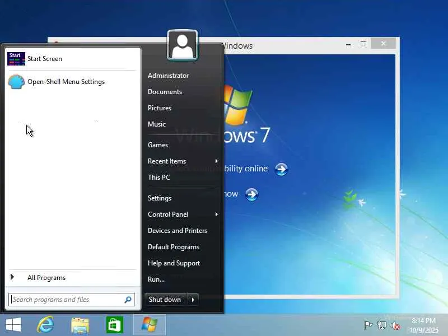Open Devices and Printers
Viewport: 448px width, 336px height.
(x=178, y=231)
